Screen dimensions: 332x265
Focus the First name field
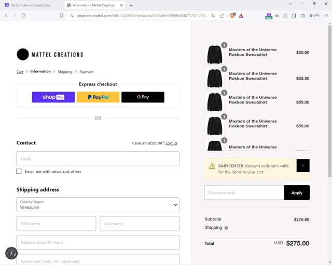56,224
